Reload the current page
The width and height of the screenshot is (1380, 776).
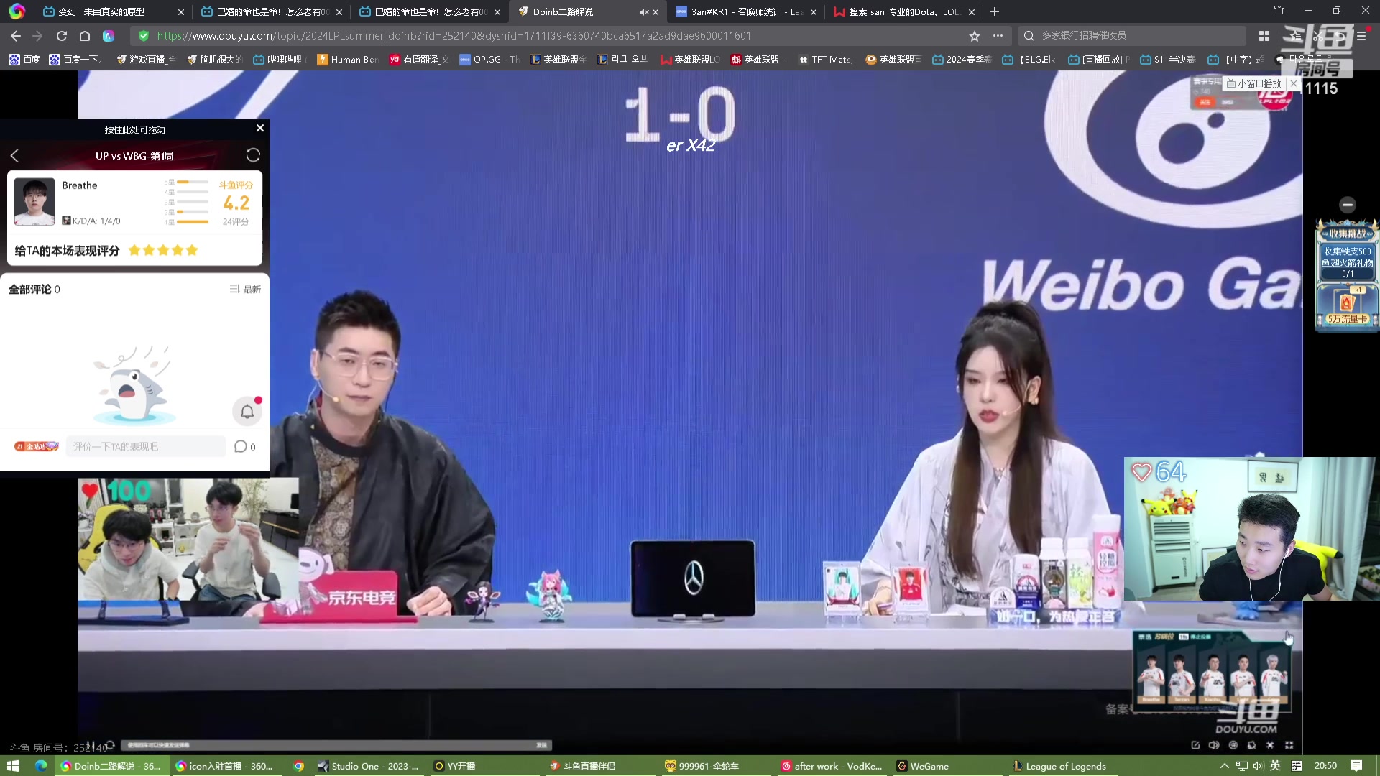[x=62, y=36]
